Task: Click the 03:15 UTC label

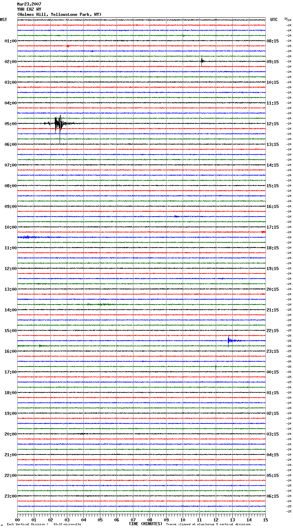Action: coord(273,434)
